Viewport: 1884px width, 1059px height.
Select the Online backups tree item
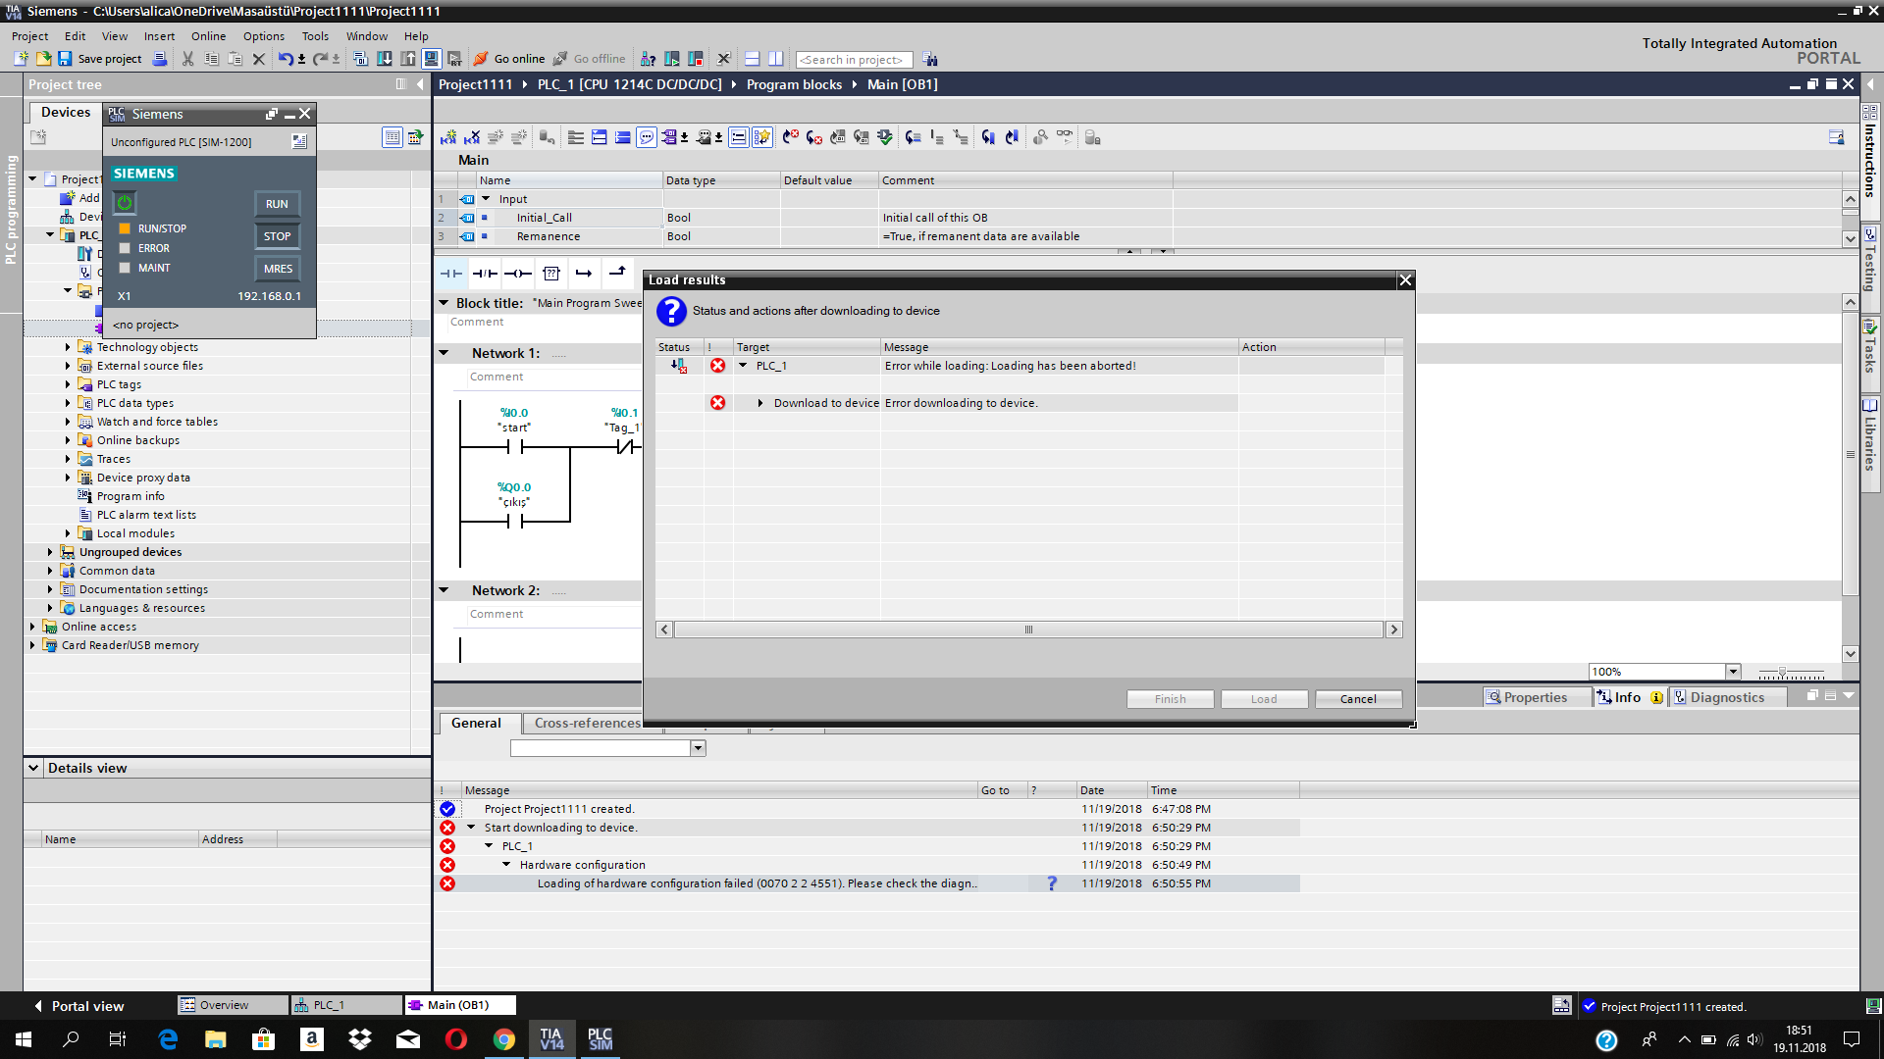pos(138,440)
